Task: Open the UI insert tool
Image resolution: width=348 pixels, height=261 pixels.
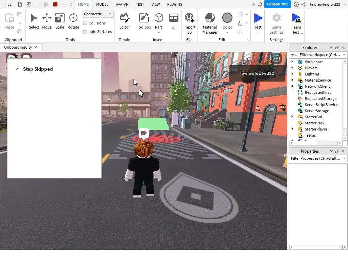Action: [173, 21]
